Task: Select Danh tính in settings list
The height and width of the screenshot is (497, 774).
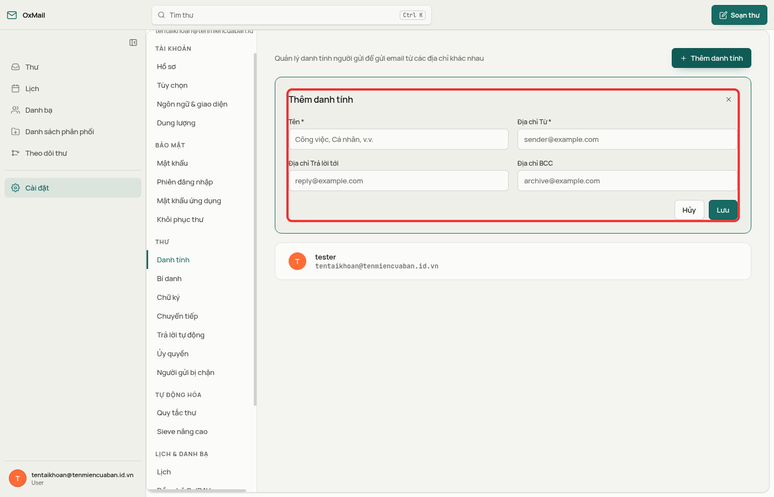Action: click(x=200, y=260)
